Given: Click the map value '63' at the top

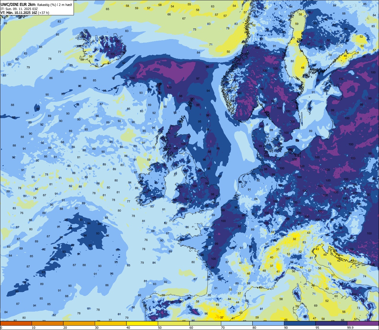Looking at the screenshot, I should pyautogui.click(x=213, y=6).
